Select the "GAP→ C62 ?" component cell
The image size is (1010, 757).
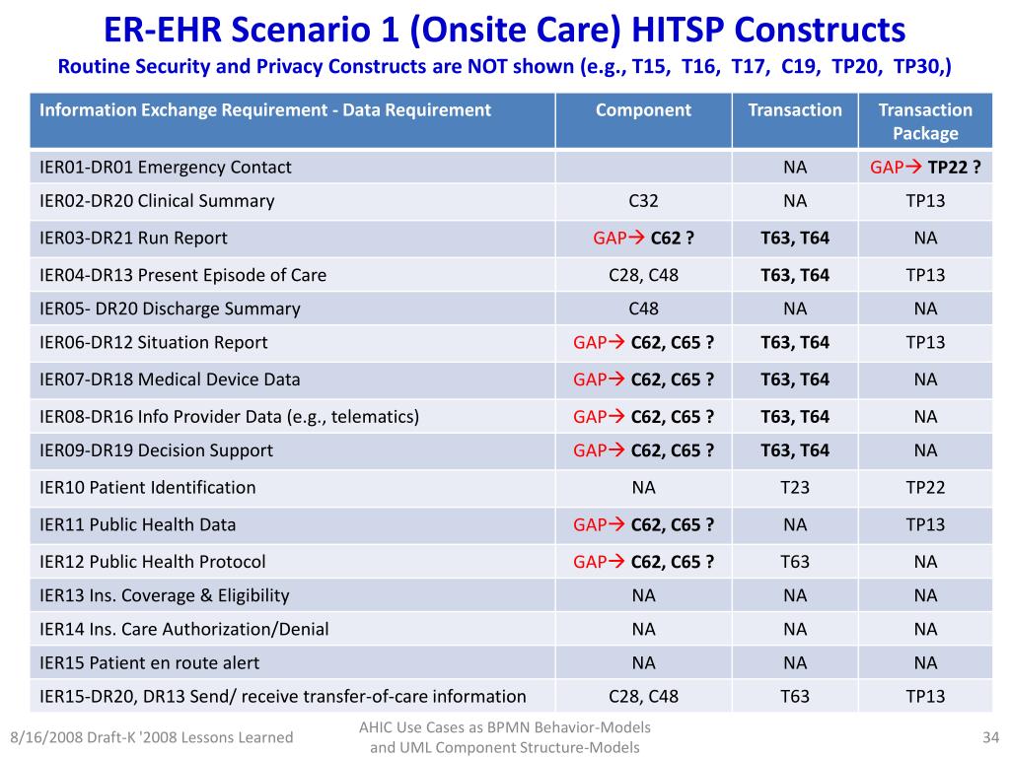point(643,239)
